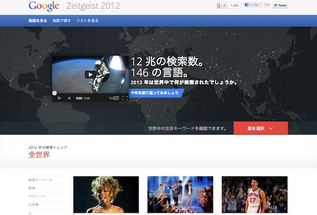The width and height of the screenshot is (317, 215).
Task: Select 出来事 category in the sidebar
Action: coord(34,204)
